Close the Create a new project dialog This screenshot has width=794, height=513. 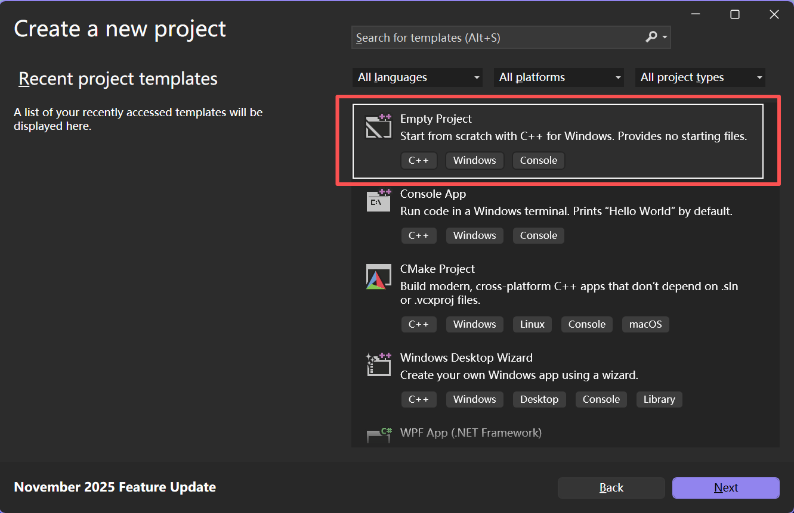tap(774, 14)
